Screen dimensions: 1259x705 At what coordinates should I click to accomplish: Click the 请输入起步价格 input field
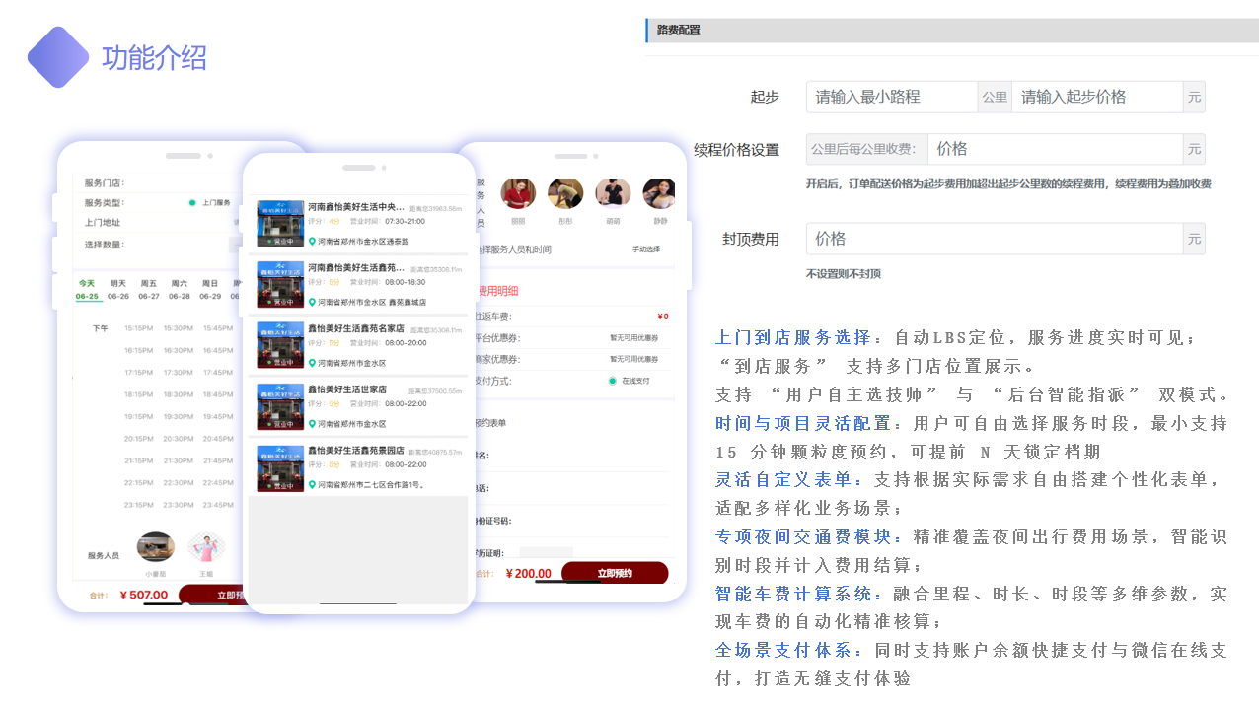click(1096, 97)
